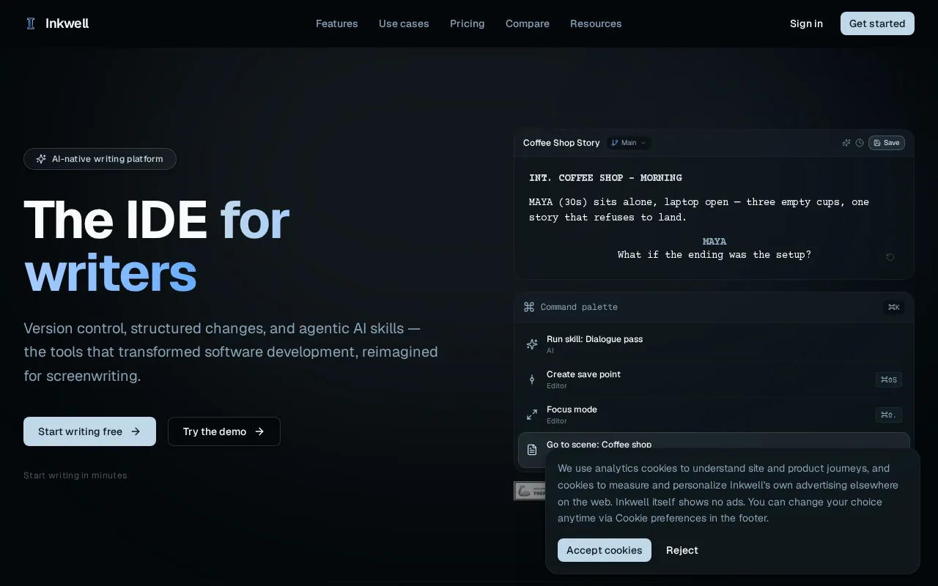938x586 pixels.
Task: Open the Use cases menu
Action: 404,23
